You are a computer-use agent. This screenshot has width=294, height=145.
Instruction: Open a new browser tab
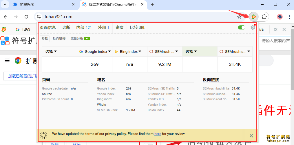coord(153,5)
